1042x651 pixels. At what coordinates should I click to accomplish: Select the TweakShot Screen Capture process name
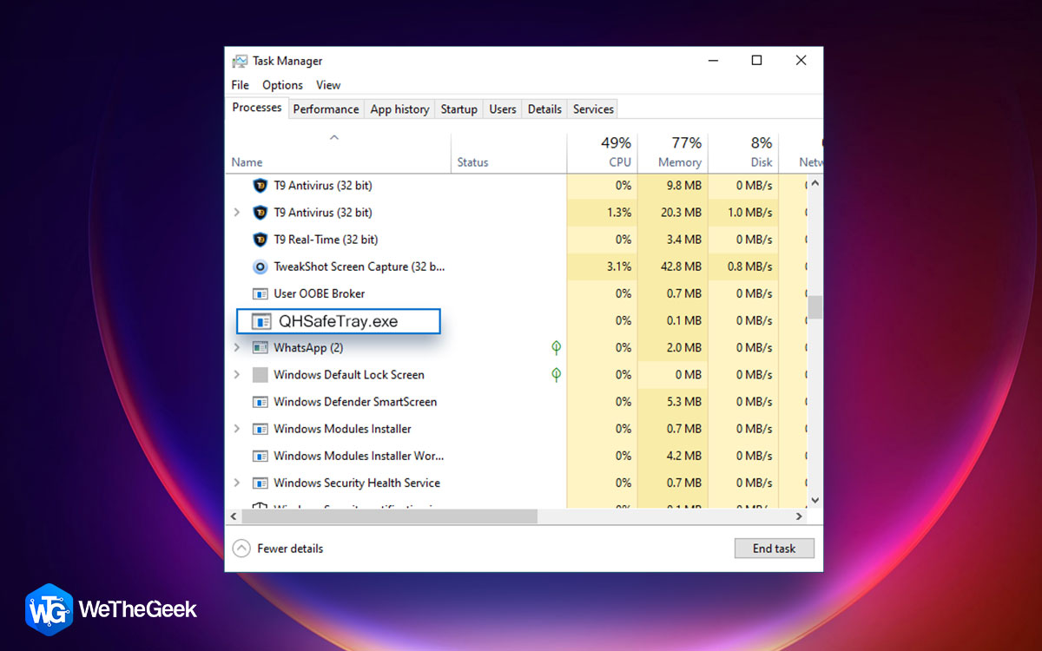pos(359,266)
